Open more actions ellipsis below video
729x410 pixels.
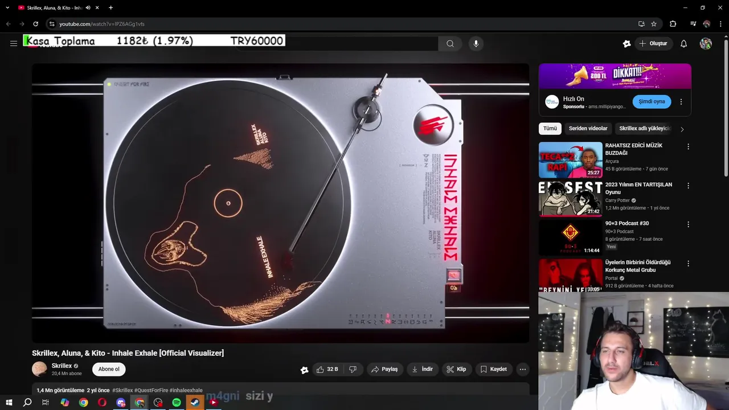tap(522, 370)
